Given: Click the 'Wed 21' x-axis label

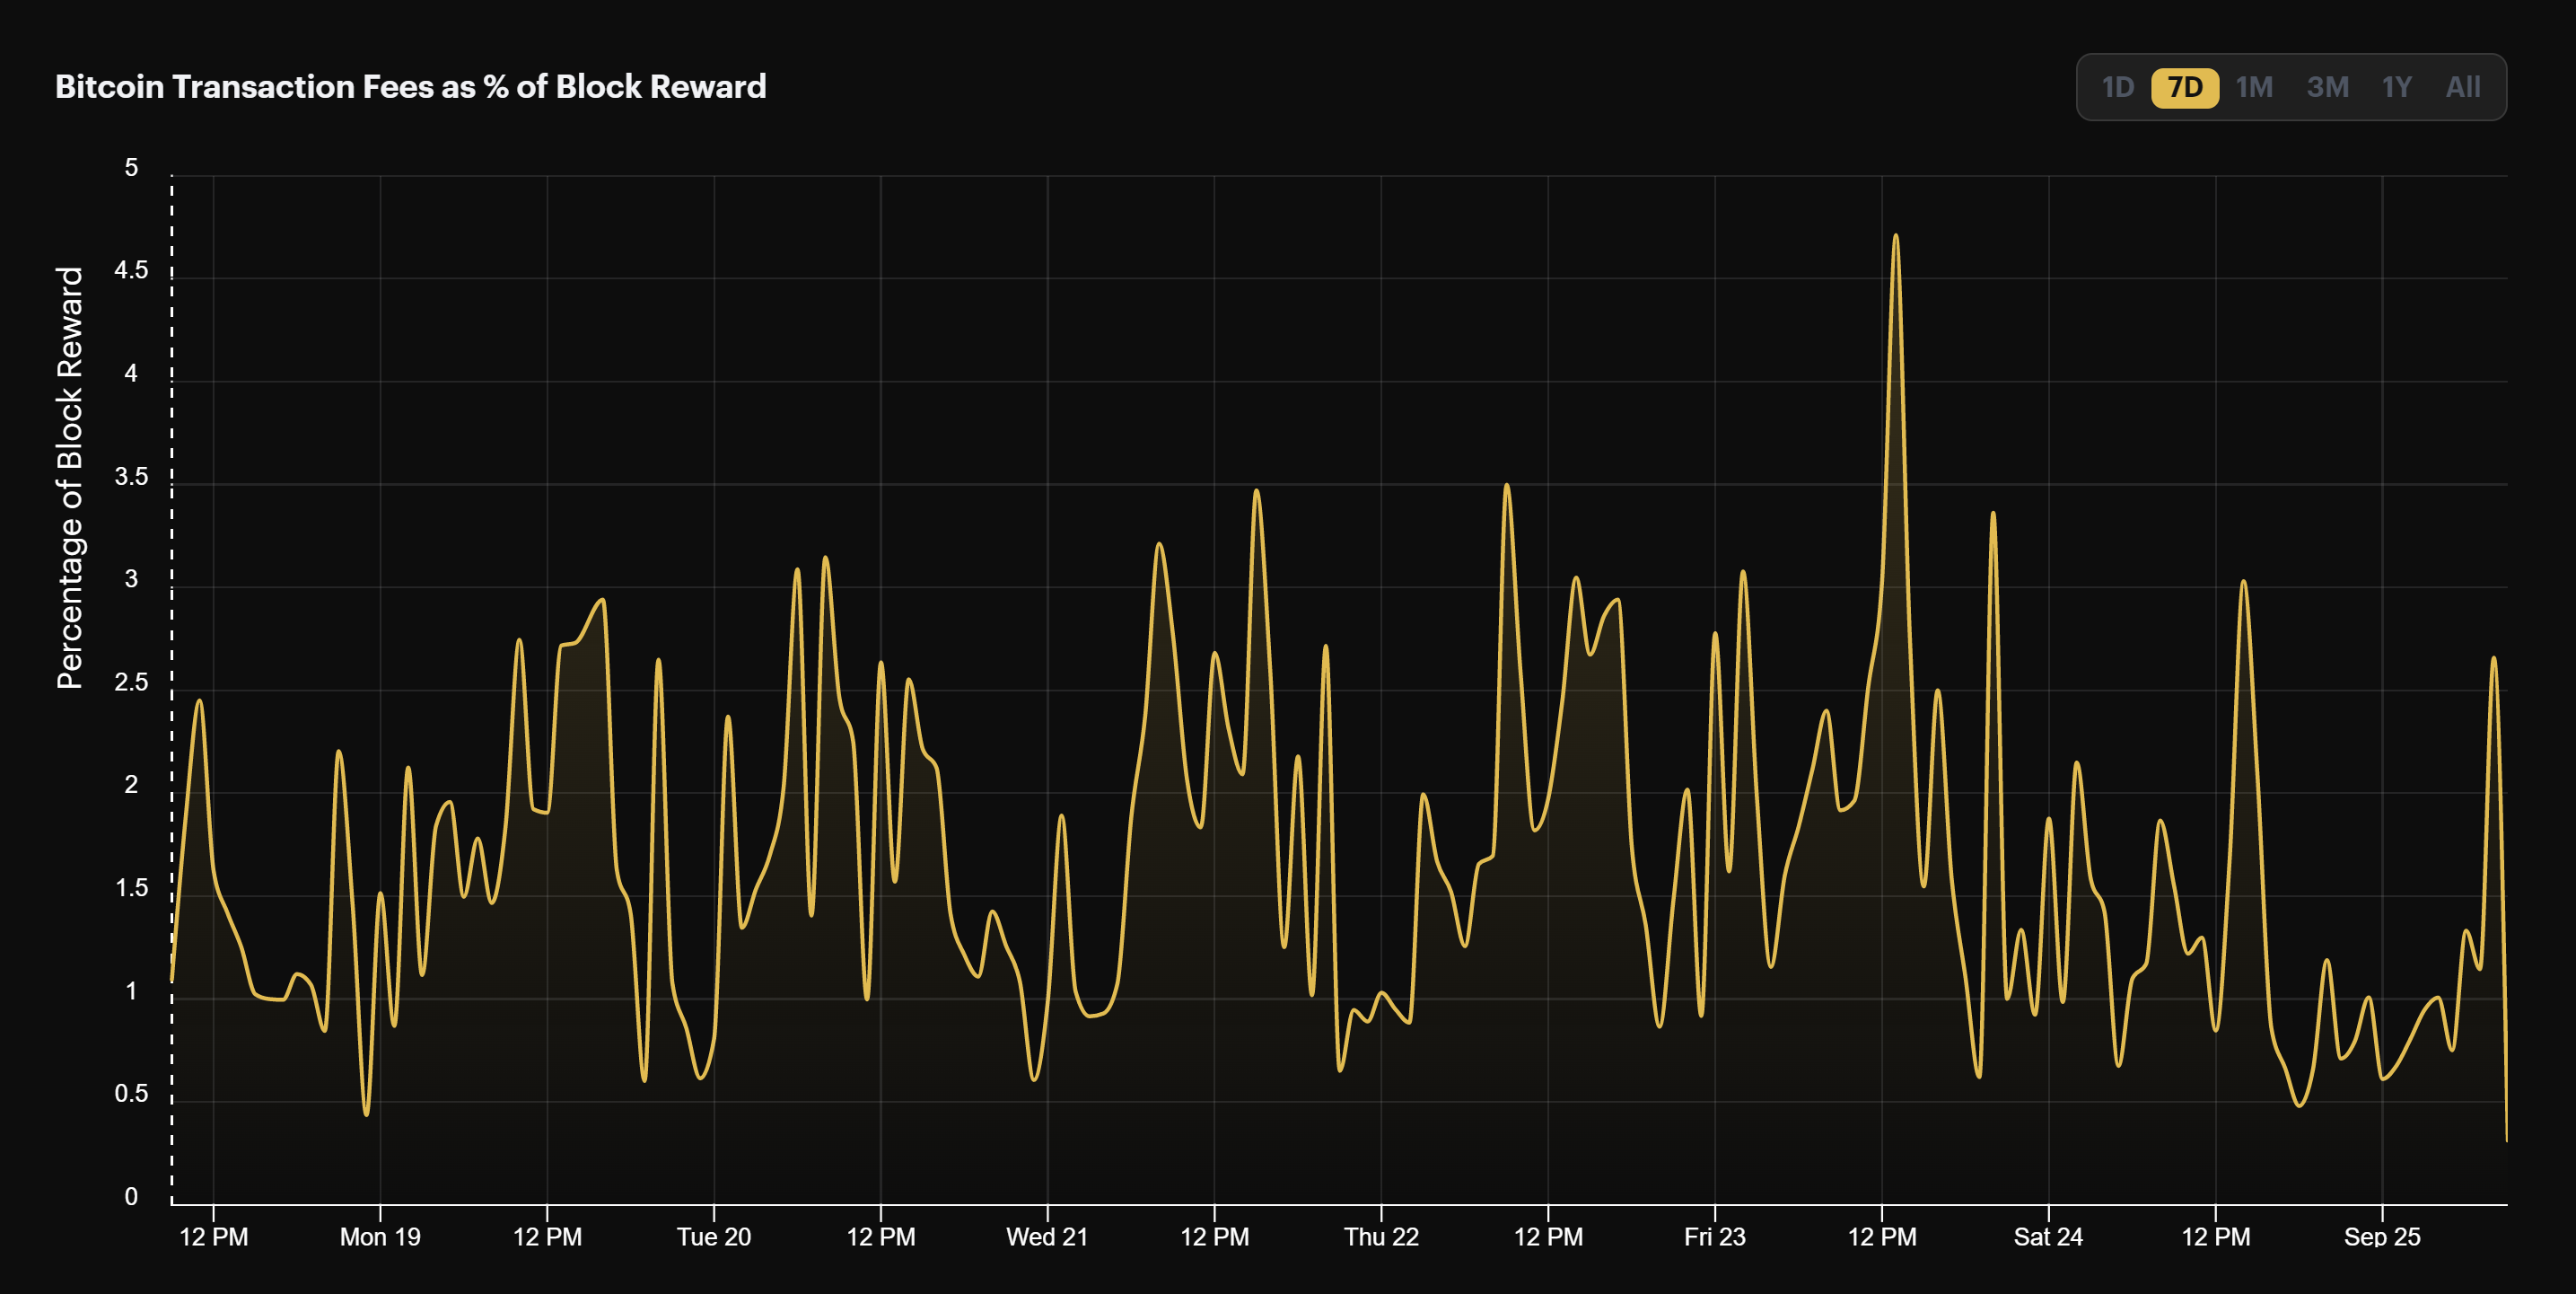Looking at the screenshot, I should 1047,1237.
